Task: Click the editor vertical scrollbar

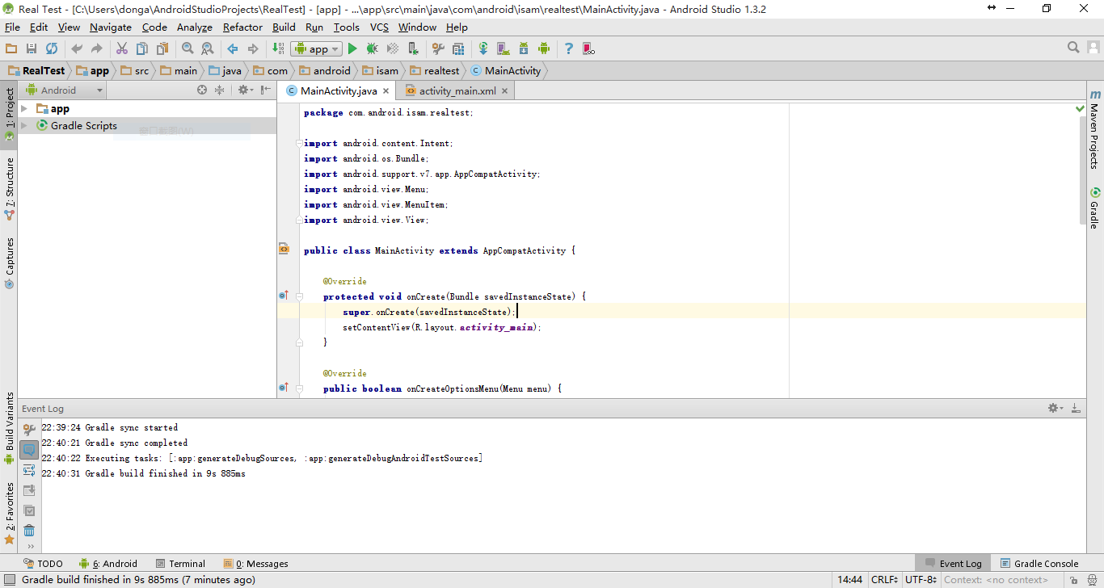Action: 1082,170
